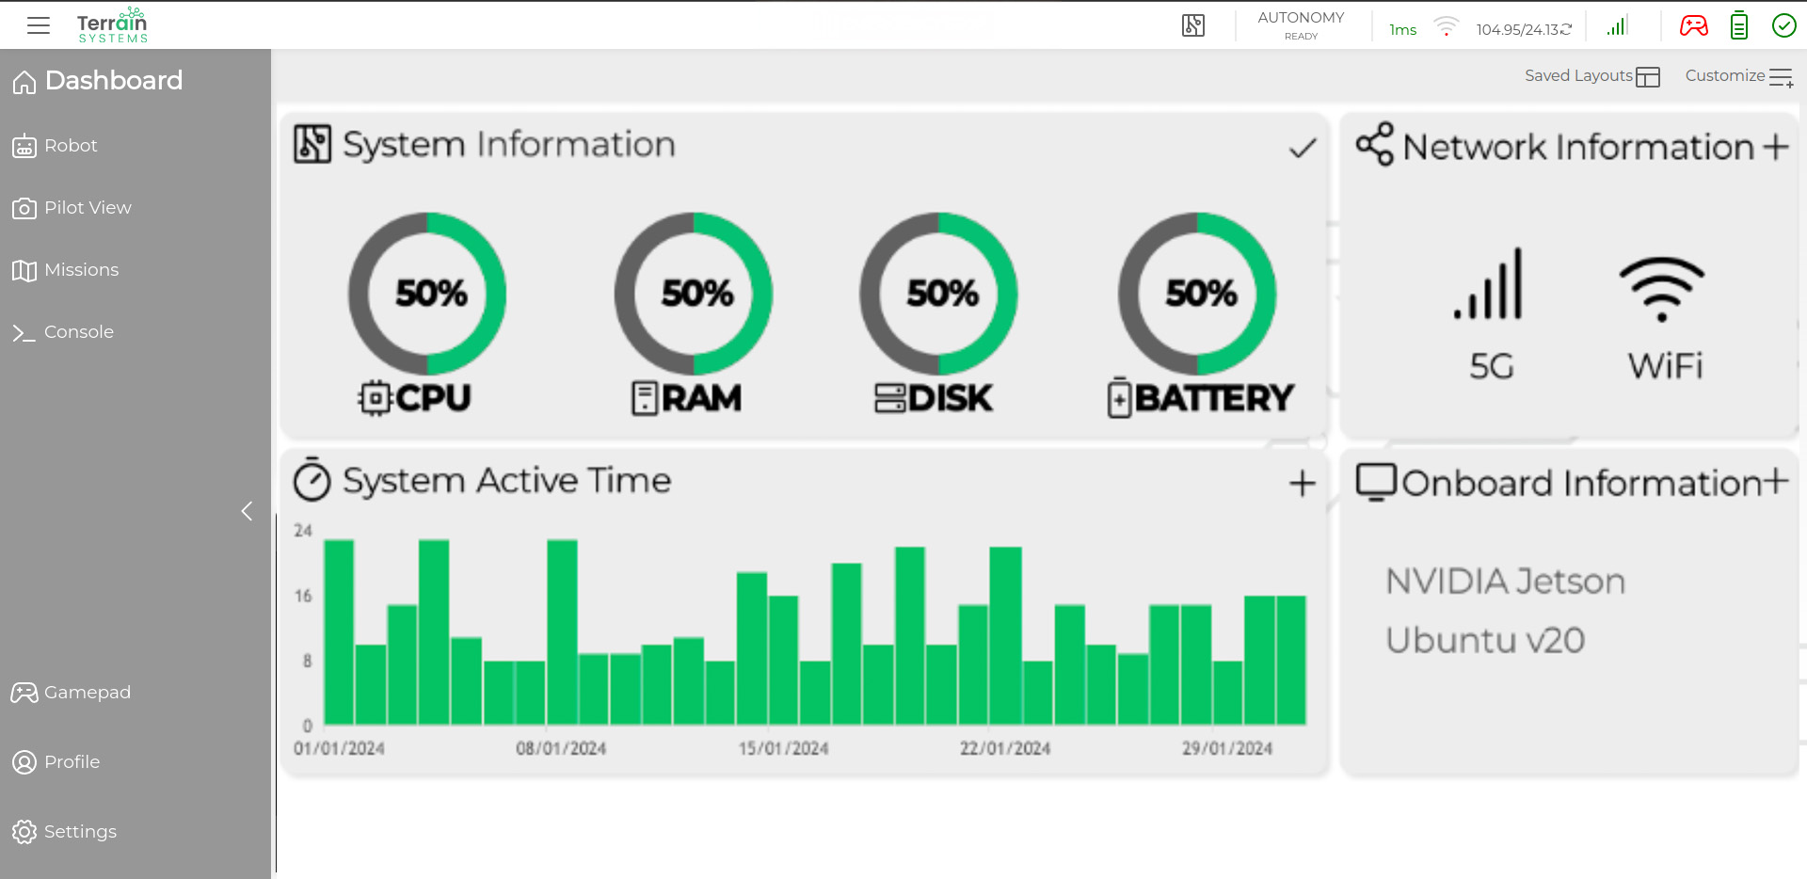Click the red gamepad icon in top bar
The image size is (1807, 879).
tap(1693, 25)
